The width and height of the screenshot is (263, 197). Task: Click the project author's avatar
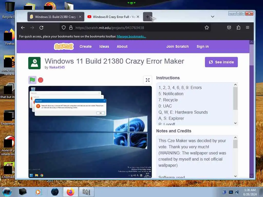(34, 63)
